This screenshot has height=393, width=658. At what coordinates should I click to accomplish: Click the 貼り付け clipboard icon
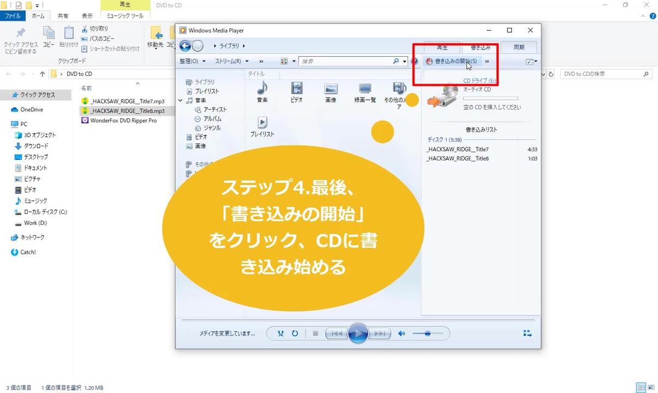(x=69, y=37)
